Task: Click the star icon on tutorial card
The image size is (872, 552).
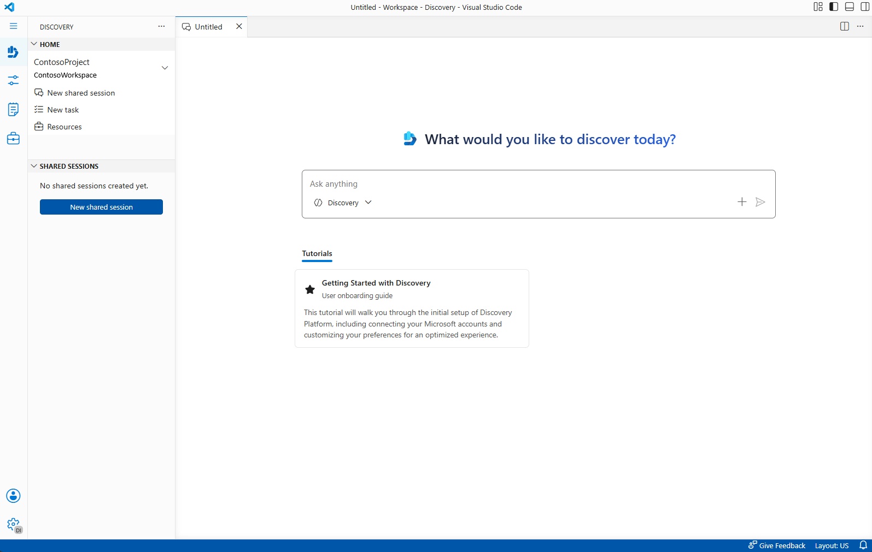Action: click(x=310, y=289)
